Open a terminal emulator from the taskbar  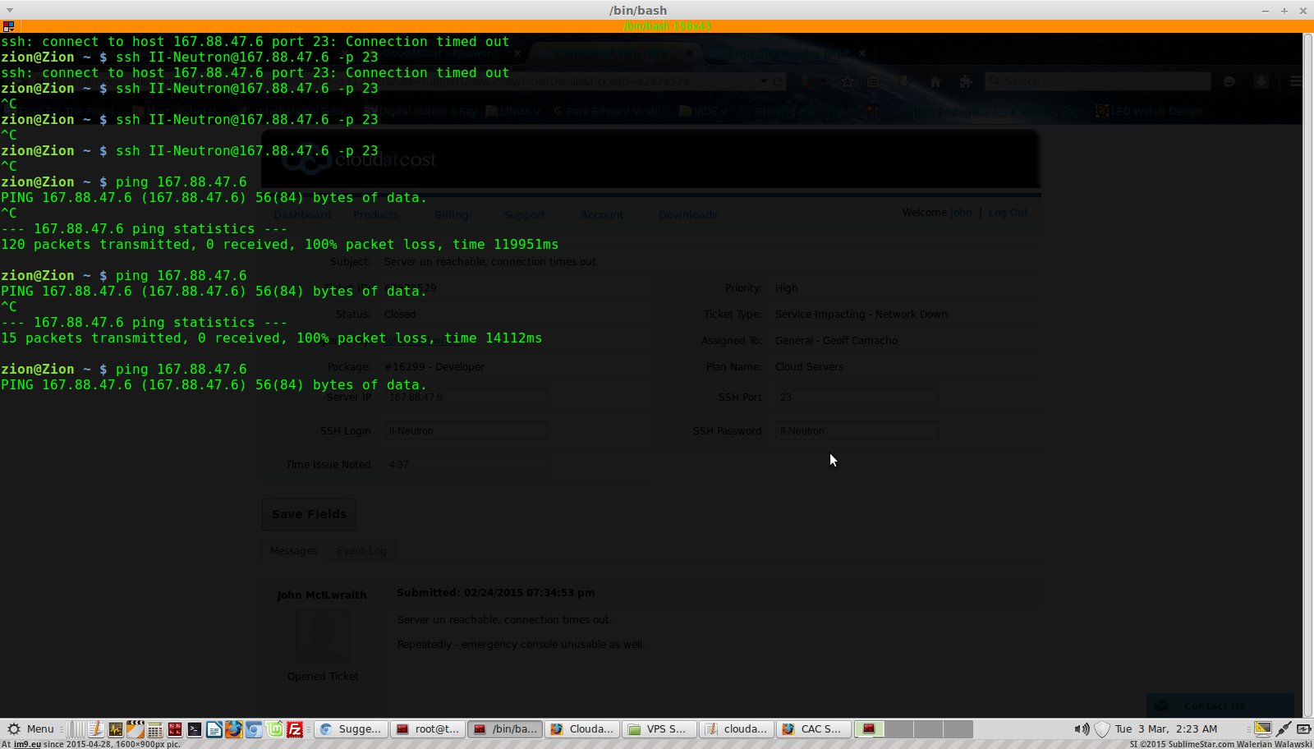pyautogui.click(x=194, y=728)
